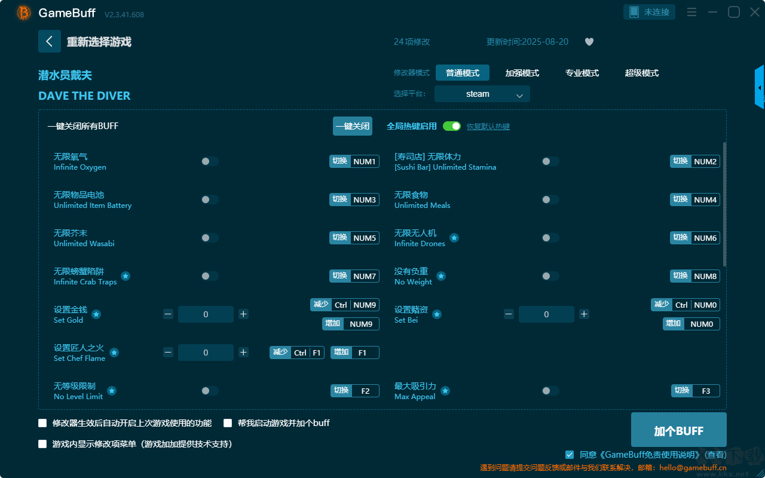
Task: Toggle Infinite Crab Traps switch
Action: [x=210, y=276]
